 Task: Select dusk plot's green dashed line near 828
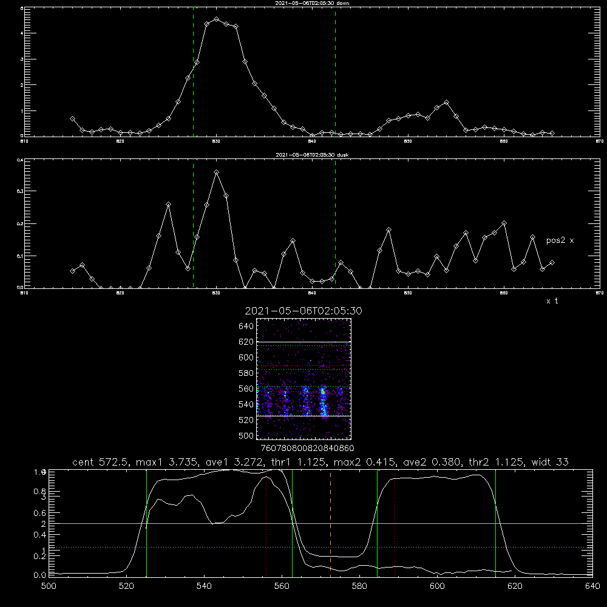(x=193, y=224)
